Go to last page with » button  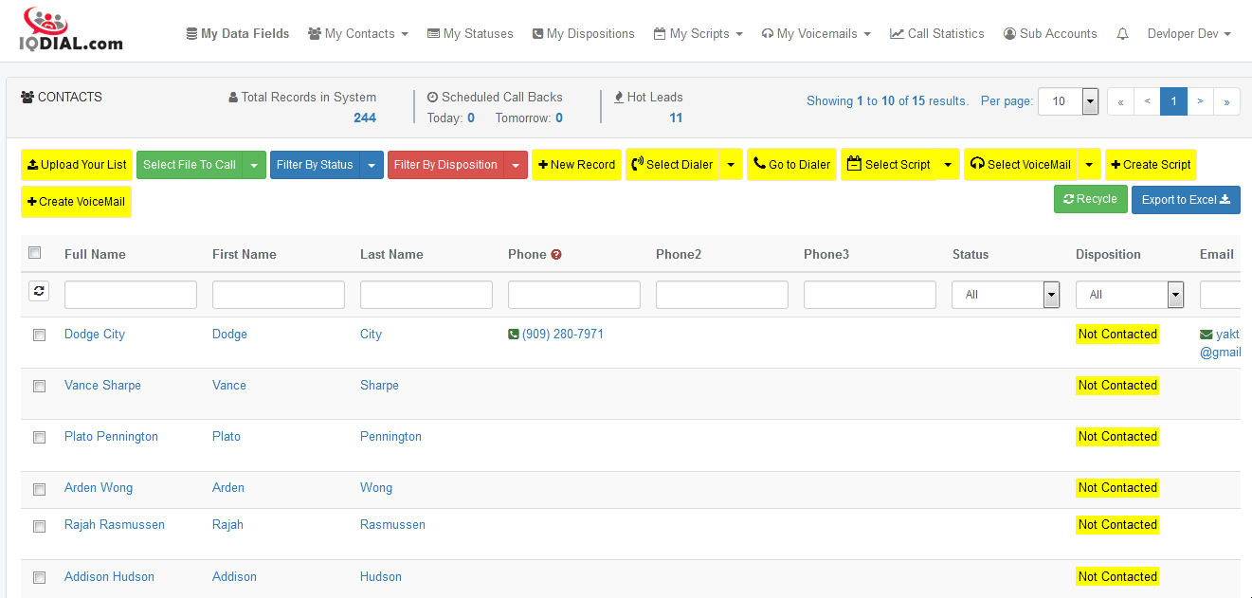[x=1226, y=101]
